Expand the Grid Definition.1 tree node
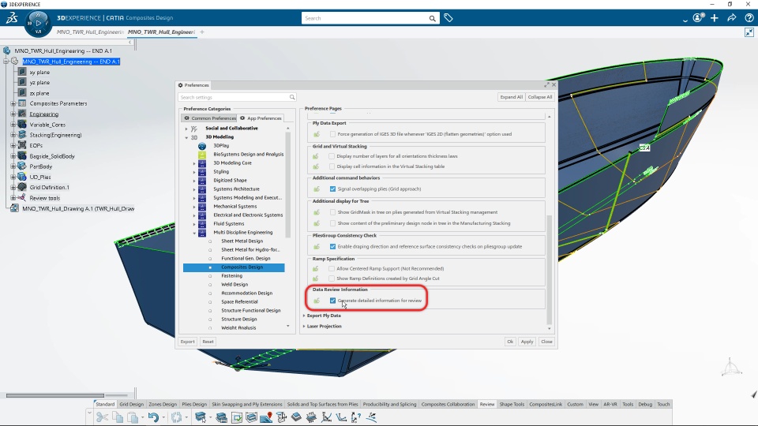Viewport: 758px width, 426px height. tap(13, 188)
